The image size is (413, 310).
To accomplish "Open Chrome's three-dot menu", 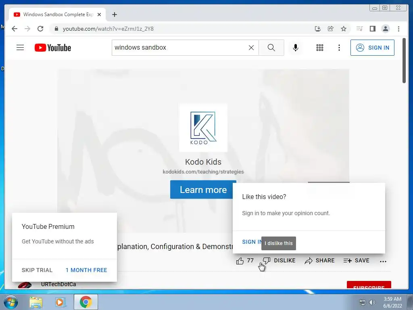I will [x=398, y=29].
